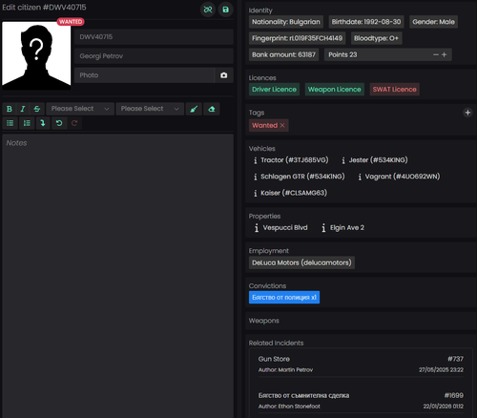
Task: Click the Fingerprint chip
Action: [x=297, y=38]
